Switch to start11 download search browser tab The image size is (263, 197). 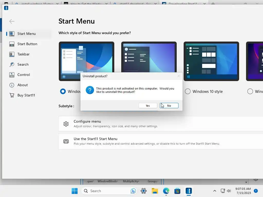point(135,3)
